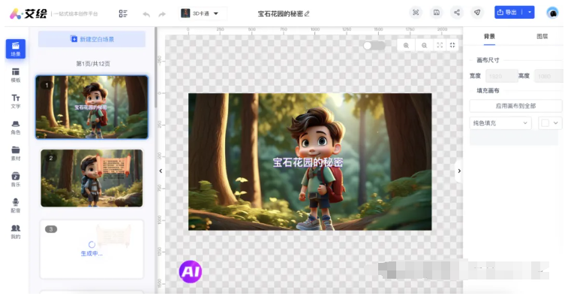Open the 我的 personal panel
The width and height of the screenshot is (571, 296).
tap(16, 232)
